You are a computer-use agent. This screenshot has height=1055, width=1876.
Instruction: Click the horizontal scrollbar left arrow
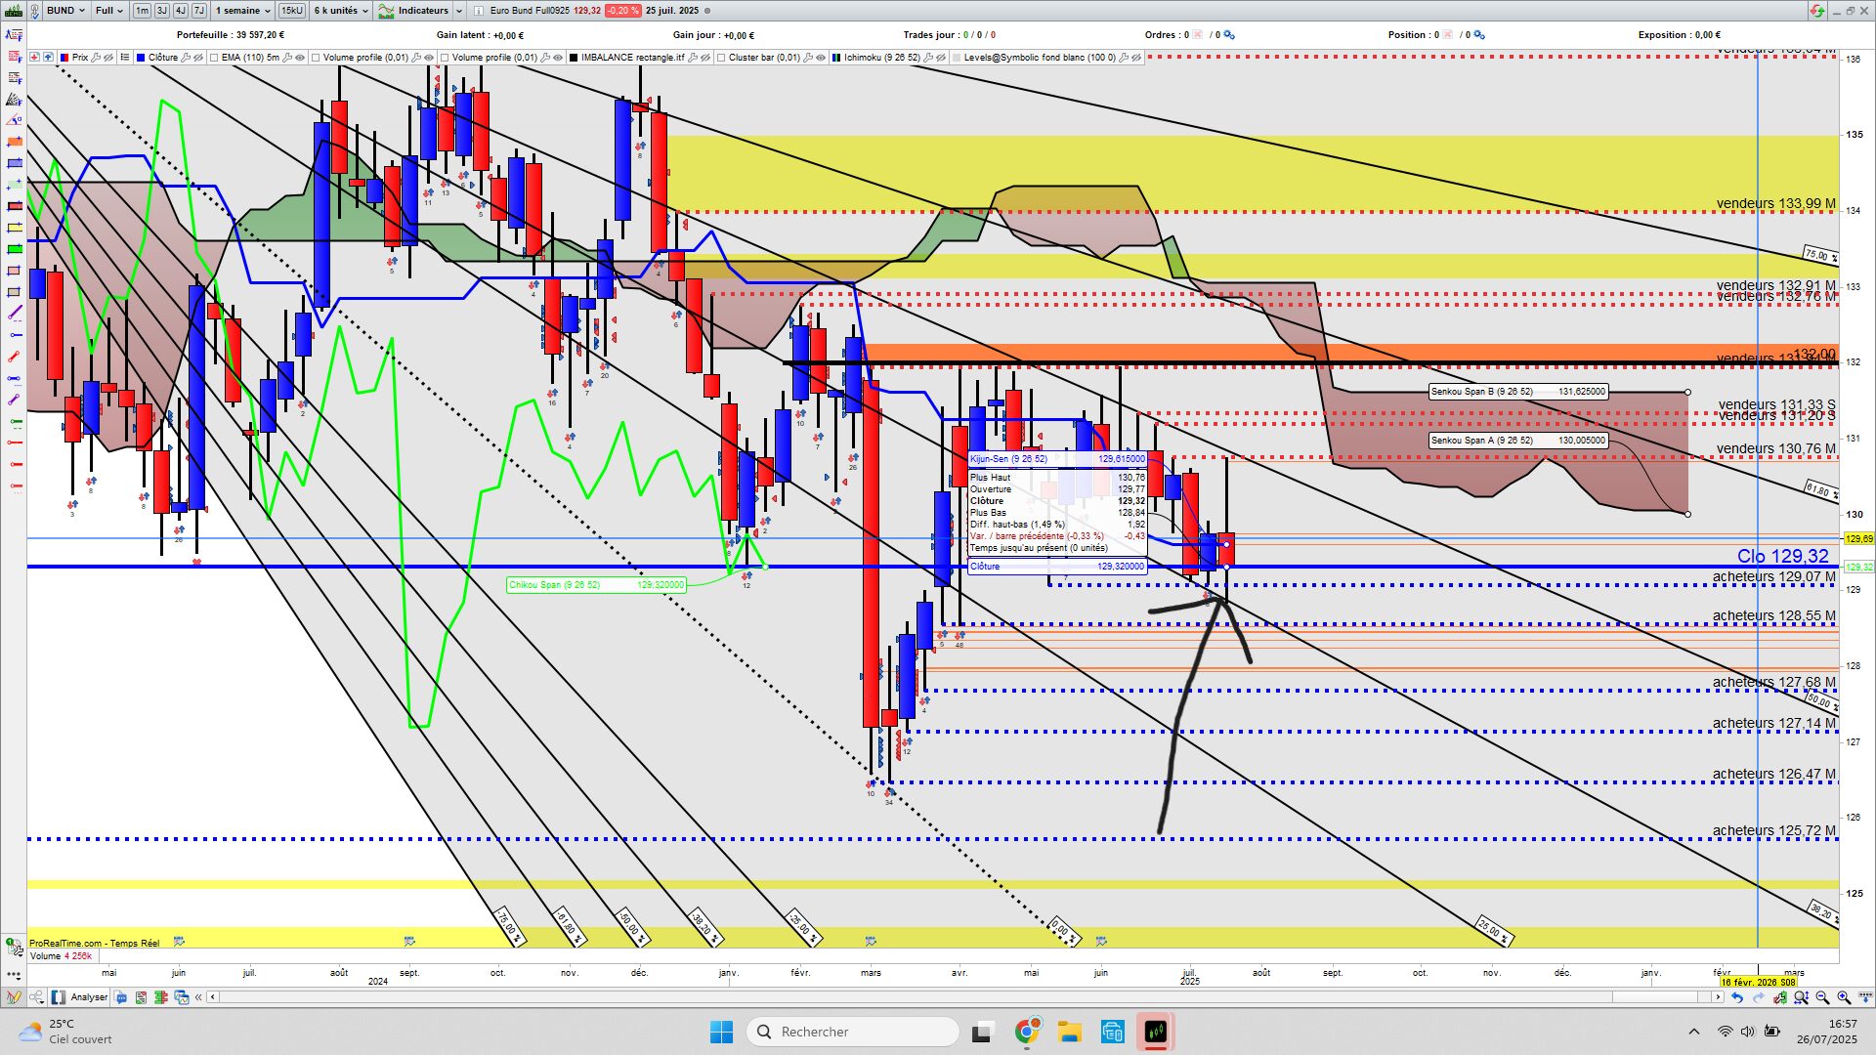pos(212,997)
